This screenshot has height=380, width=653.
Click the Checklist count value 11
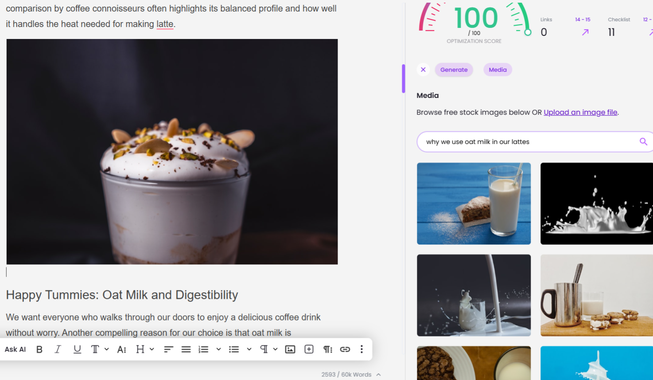point(611,32)
